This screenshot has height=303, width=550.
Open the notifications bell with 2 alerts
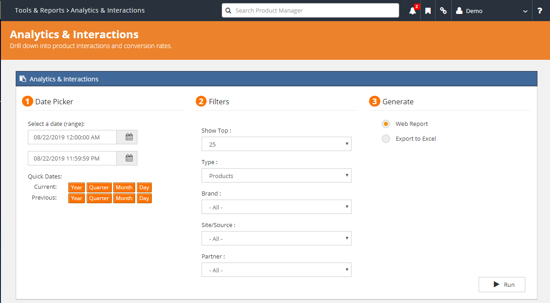[412, 10]
